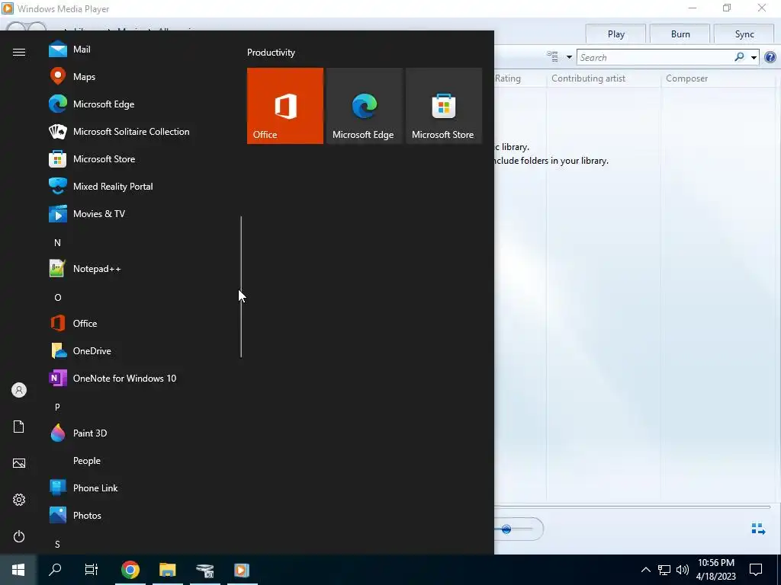Jump to letter P section header
This screenshot has height=585, width=781.
click(57, 407)
